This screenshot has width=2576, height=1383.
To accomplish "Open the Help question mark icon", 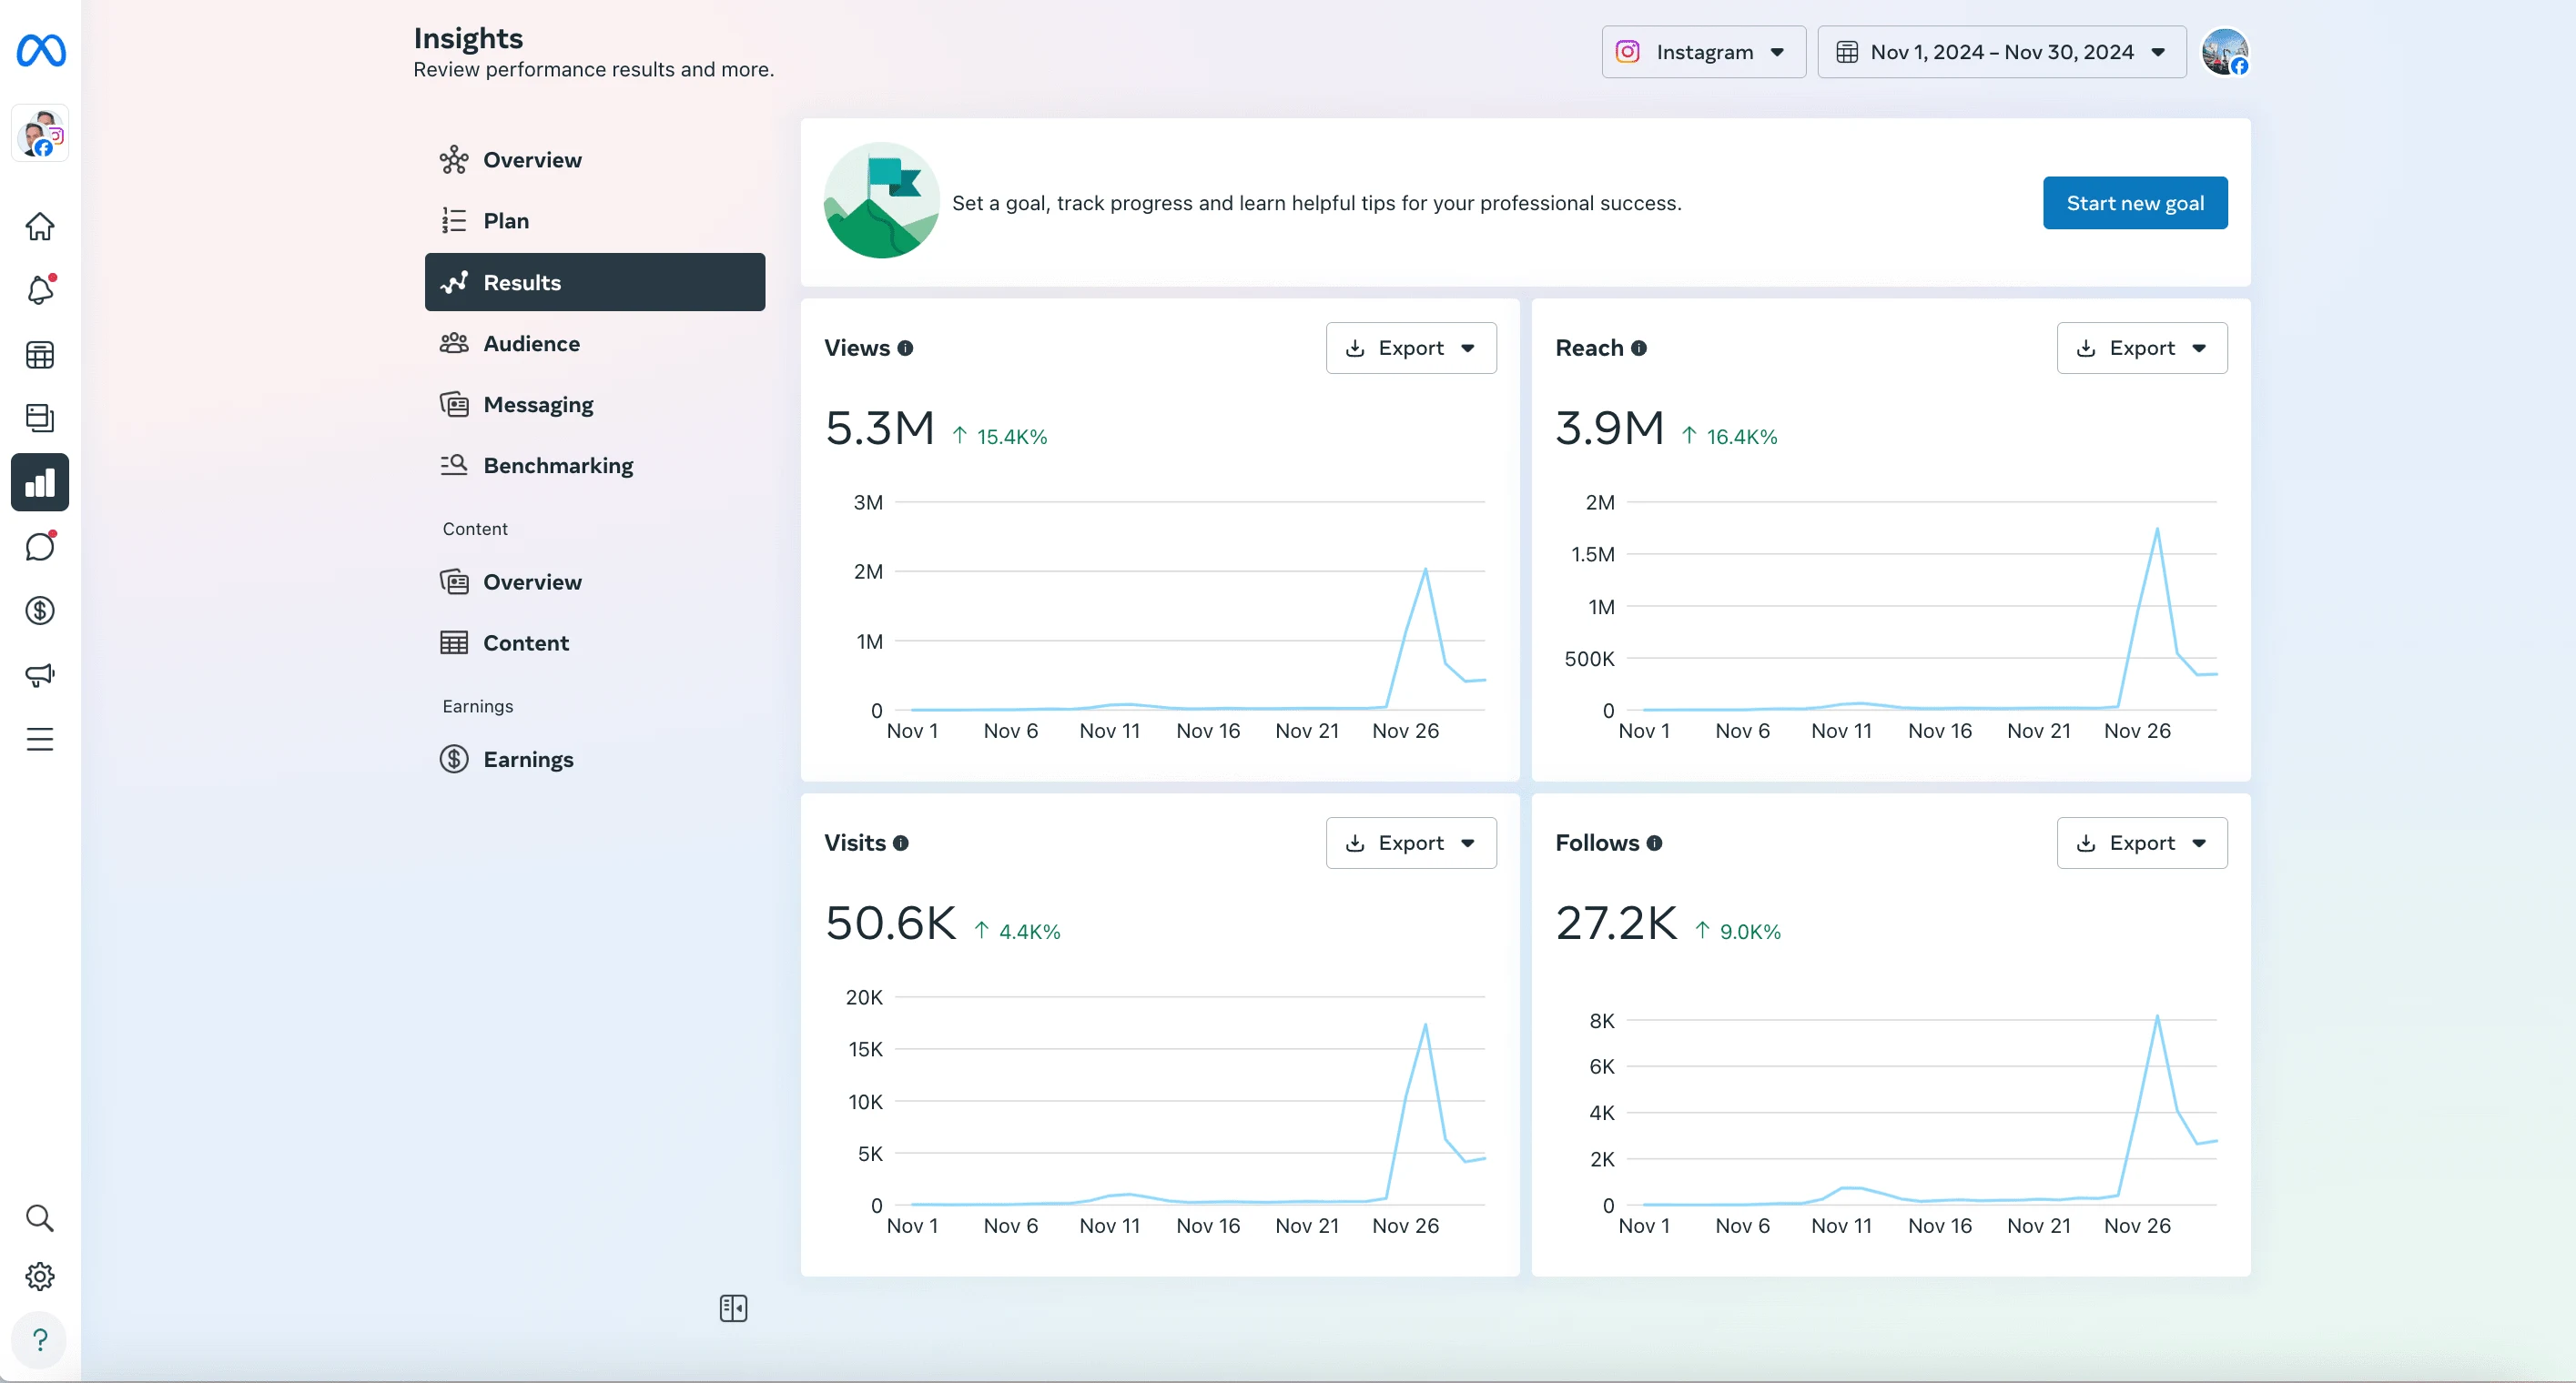I will pyautogui.click(x=40, y=1340).
